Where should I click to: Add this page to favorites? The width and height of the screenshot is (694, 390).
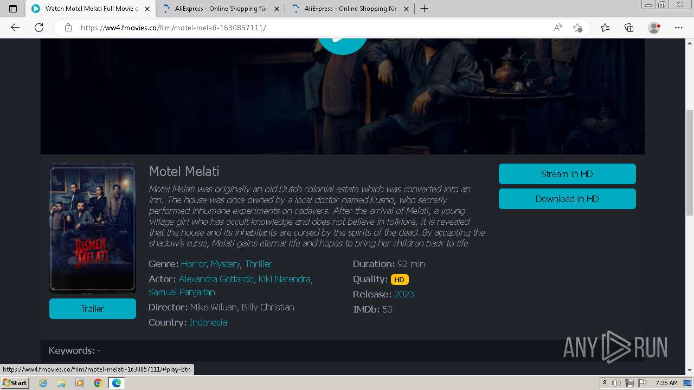[x=577, y=28]
